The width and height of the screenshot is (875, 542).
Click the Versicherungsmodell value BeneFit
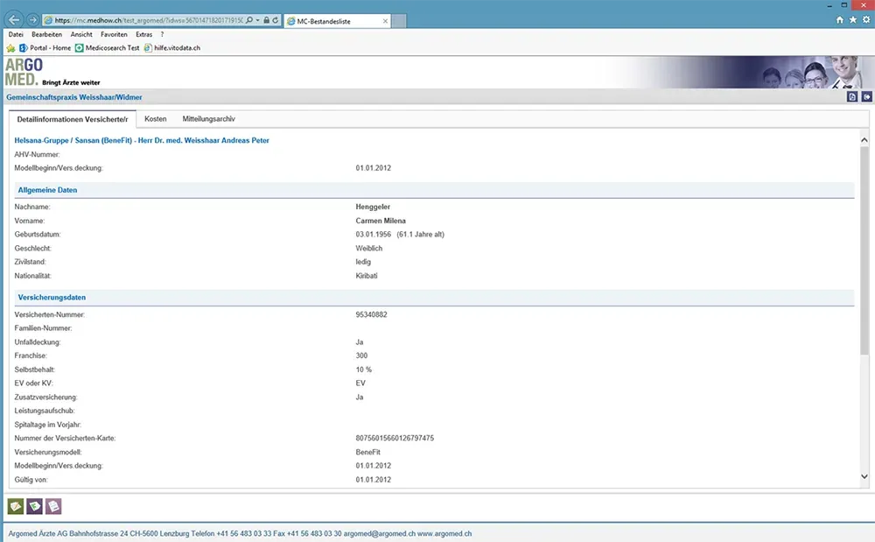(367, 452)
